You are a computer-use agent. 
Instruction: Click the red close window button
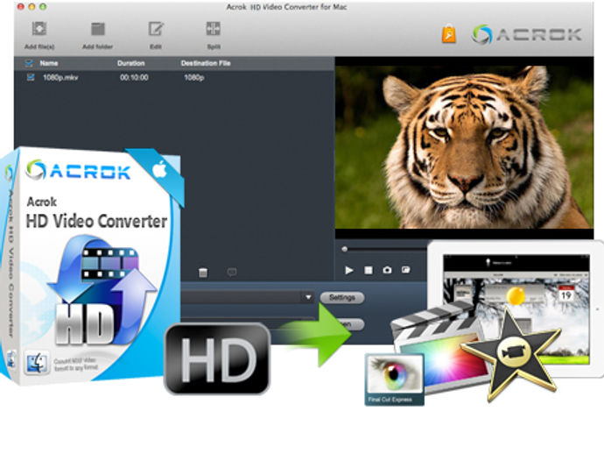(21, 6)
